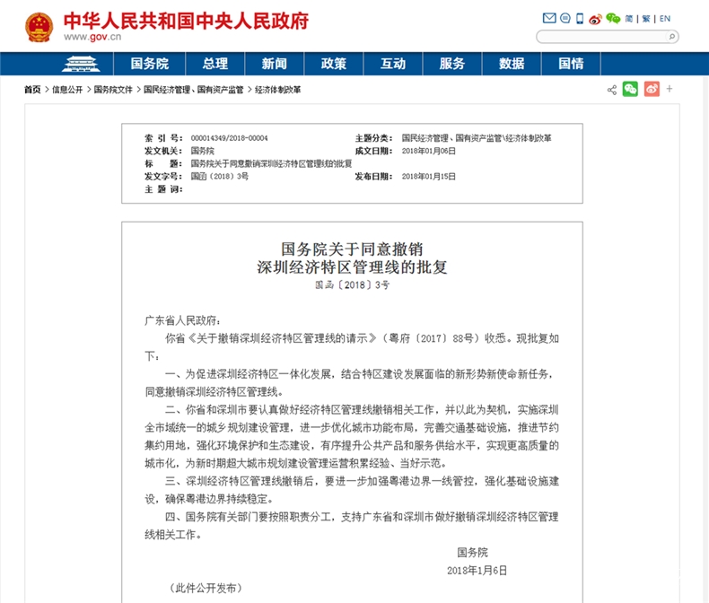Switch to simplified Chinese 简
This screenshot has width=709, height=603.
[x=629, y=19]
